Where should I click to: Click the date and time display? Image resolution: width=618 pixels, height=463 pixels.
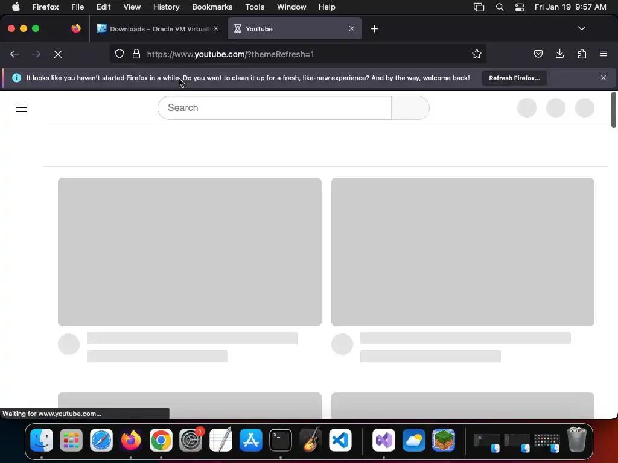(x=570, y=7)
